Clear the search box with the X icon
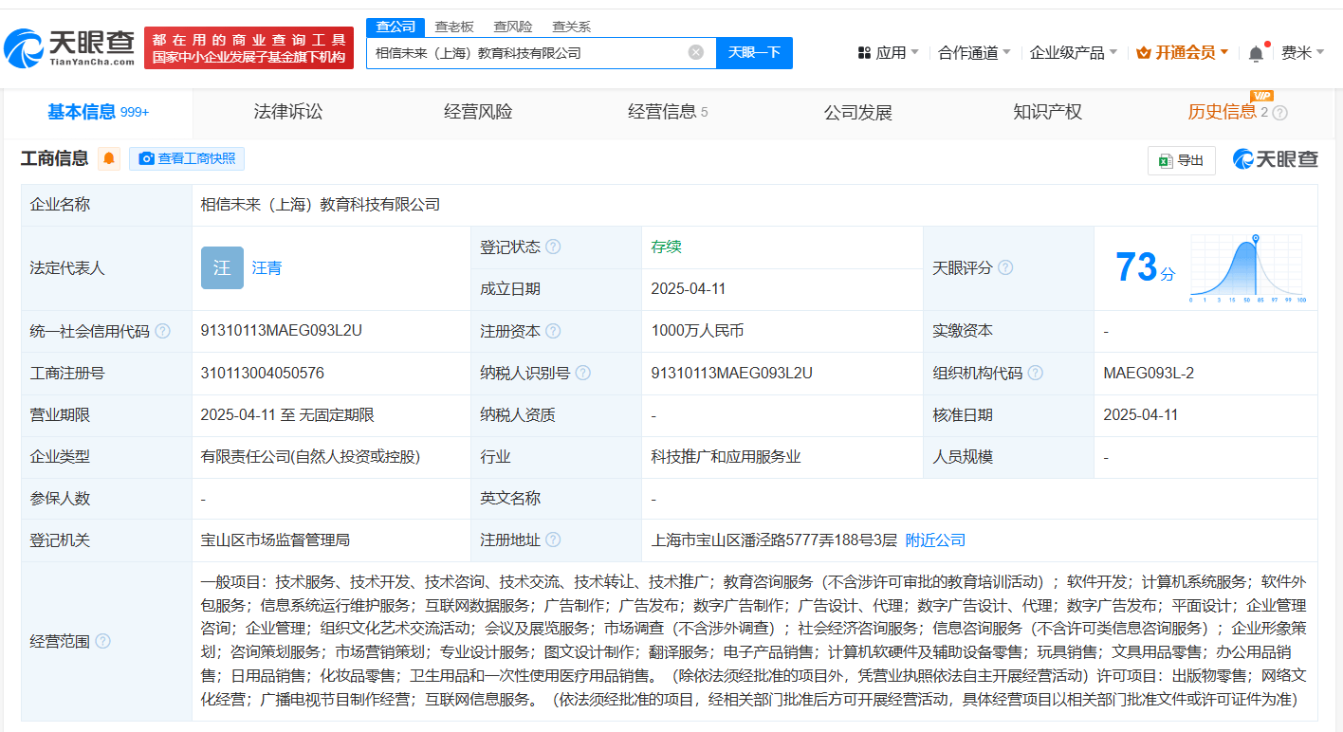The image size is (1343, 732). [695, 52]
